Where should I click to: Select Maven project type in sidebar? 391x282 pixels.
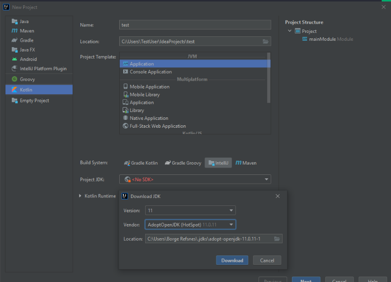[x=39, y=31]
